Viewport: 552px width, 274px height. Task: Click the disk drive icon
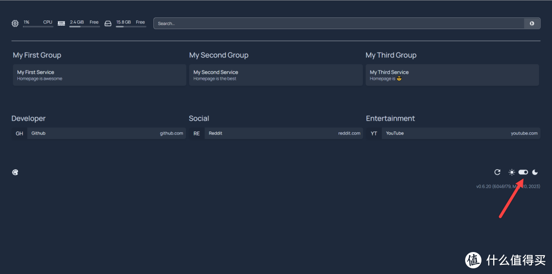(x=108, y=24)
